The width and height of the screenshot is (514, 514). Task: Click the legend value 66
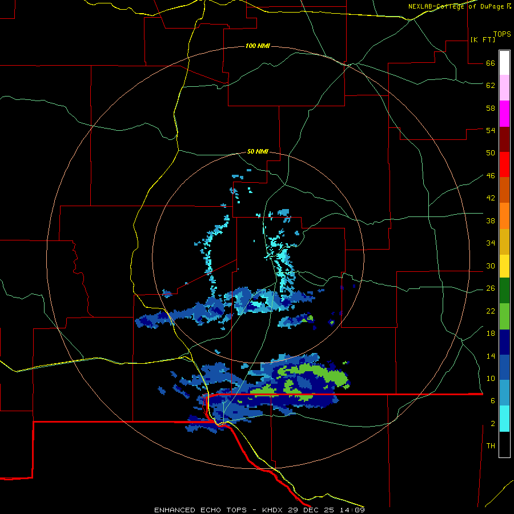491,63
